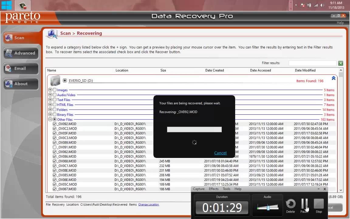Image resolution: width=350 pixels, height=219 pixels.
Task: Pause the screen recording
Action: click(x=304, y=204)
